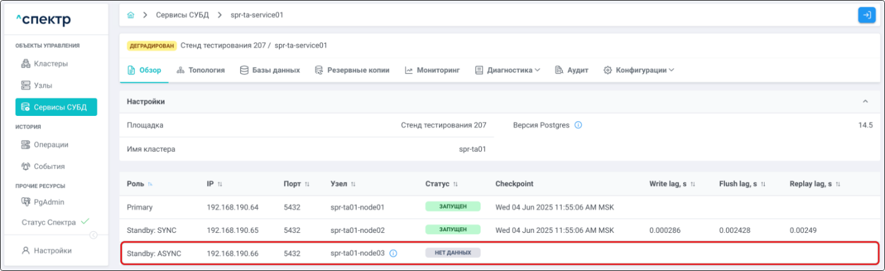Open Кластеры in the sidebar
Image resolution: width=885 pixels, height=271 pixels.
coord(44,64)
